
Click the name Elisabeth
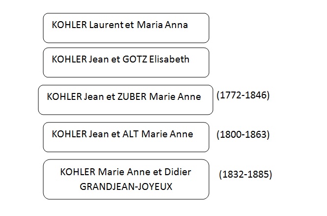pos(169,59)
